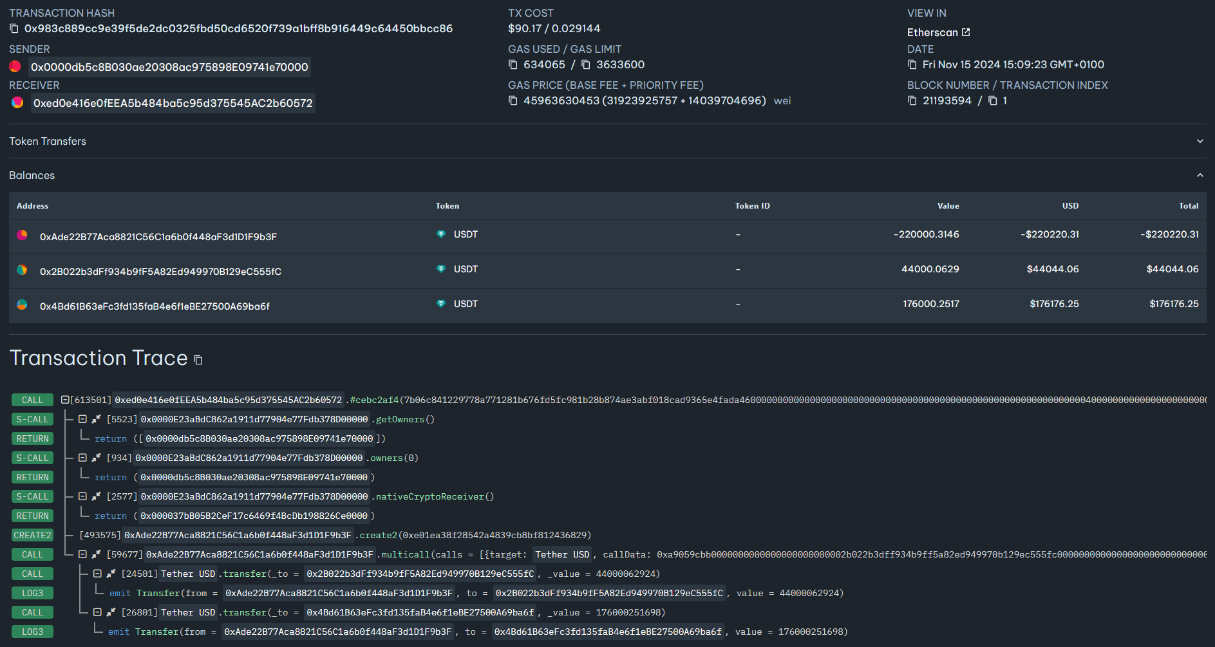Click the create2 function name
The image size is (1215, 647).
pyautogui.click(x=379, y=535)
